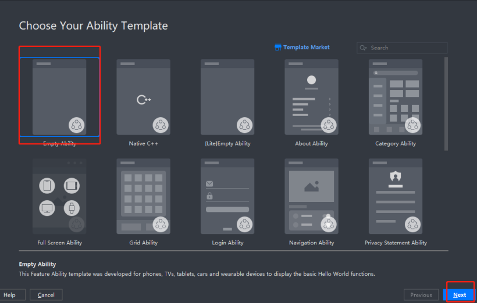This screenshot has width=477, height=303.
Task: Click the phone device icon in Full Screen Ability
Action: pyautogui.click(x=47, y=186)
